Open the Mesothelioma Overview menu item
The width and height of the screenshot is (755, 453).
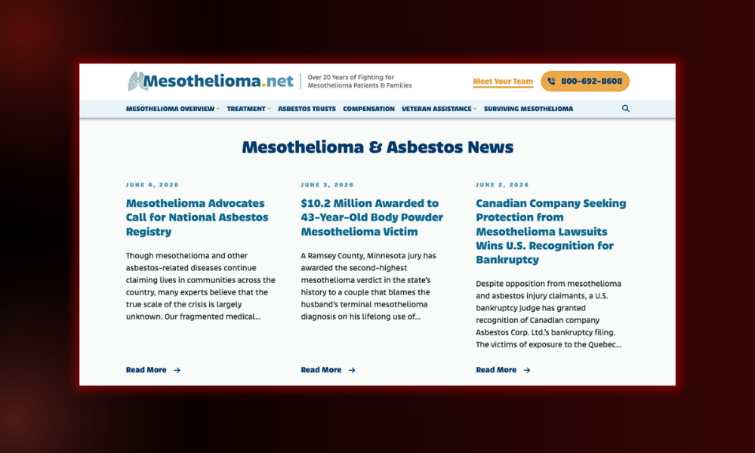[170, 109]
